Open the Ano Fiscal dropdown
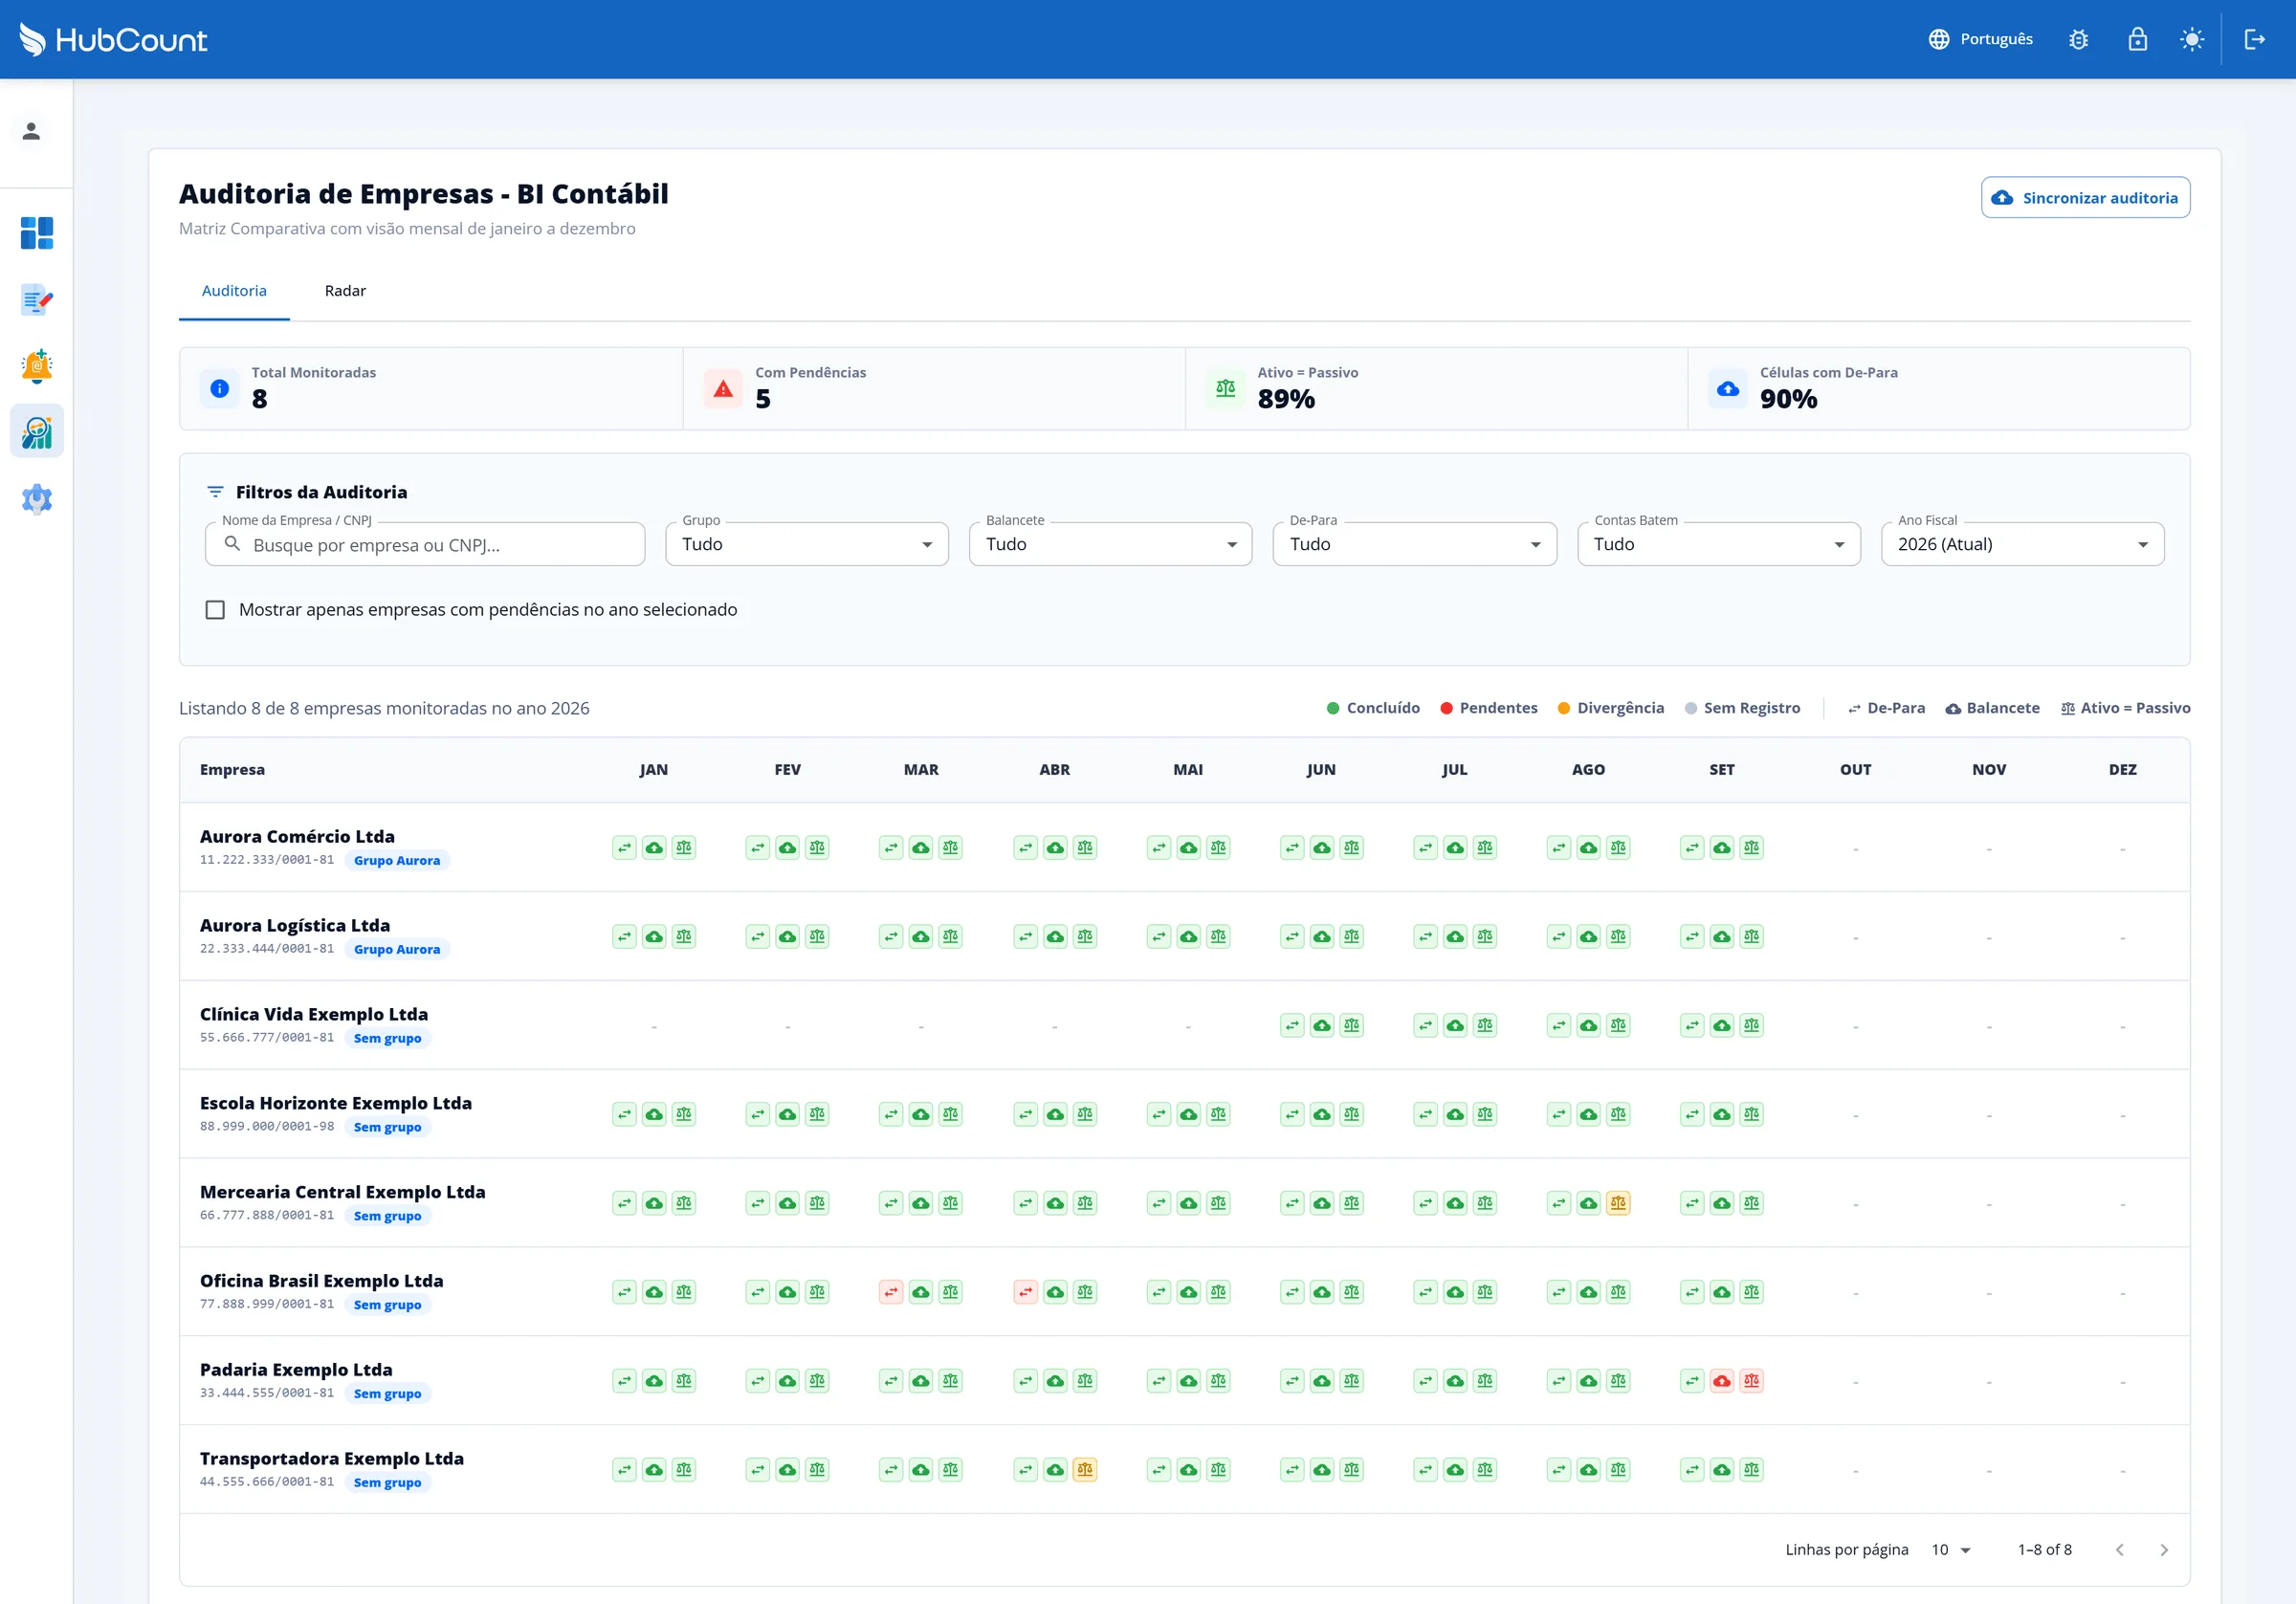 tap(2022, 544)
